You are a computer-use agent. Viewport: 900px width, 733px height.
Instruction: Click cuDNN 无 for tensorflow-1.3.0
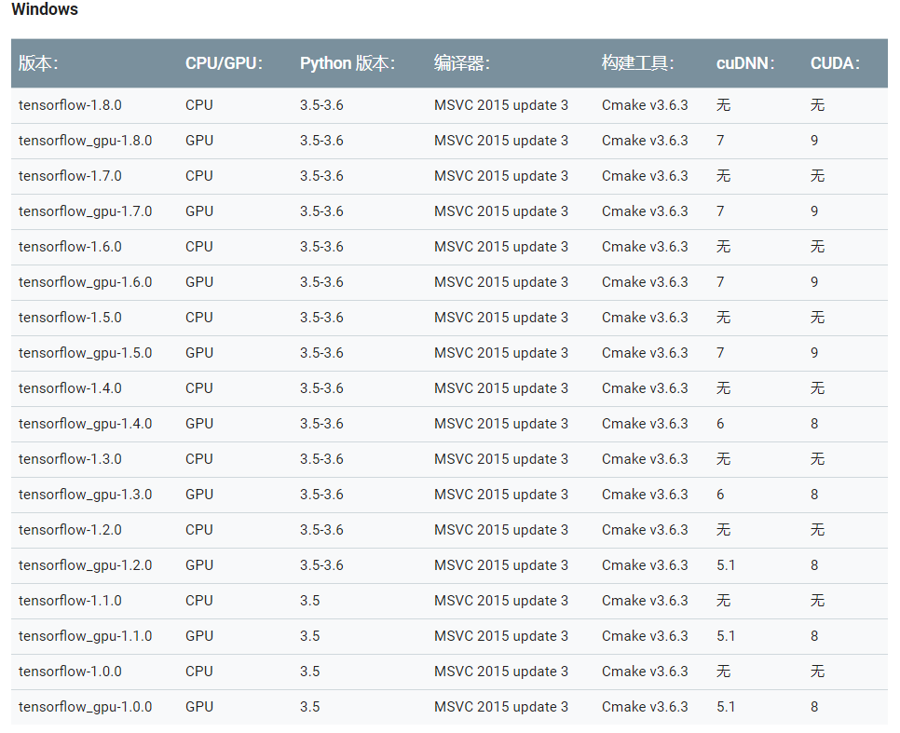[723, 459]
